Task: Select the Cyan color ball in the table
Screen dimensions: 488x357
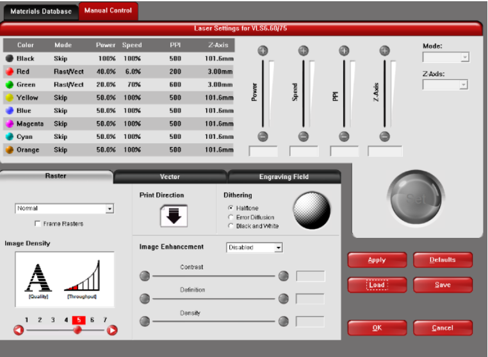Action: coord(10,136)
